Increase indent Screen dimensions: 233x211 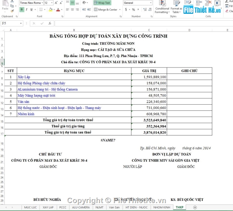click(89, 9)
